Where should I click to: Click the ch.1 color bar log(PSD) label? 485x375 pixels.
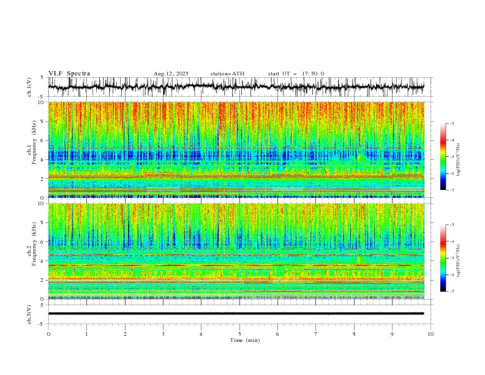[x=459, y=160]
